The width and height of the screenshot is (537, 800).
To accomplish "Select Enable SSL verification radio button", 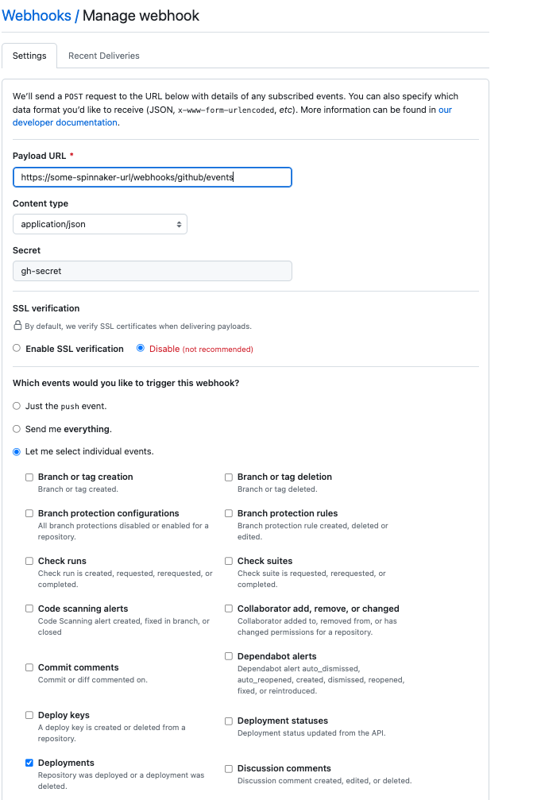I will [17, 349].
